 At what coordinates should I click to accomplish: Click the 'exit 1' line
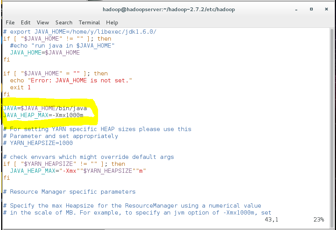click(x=21, y=87)
